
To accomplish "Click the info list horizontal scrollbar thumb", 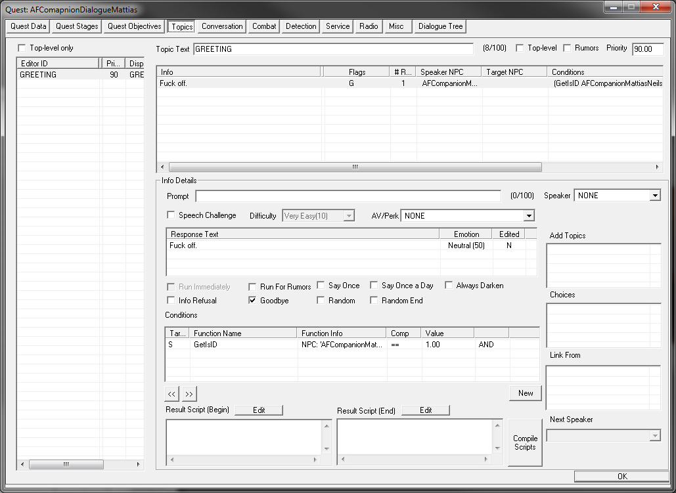I will point(355,167).
